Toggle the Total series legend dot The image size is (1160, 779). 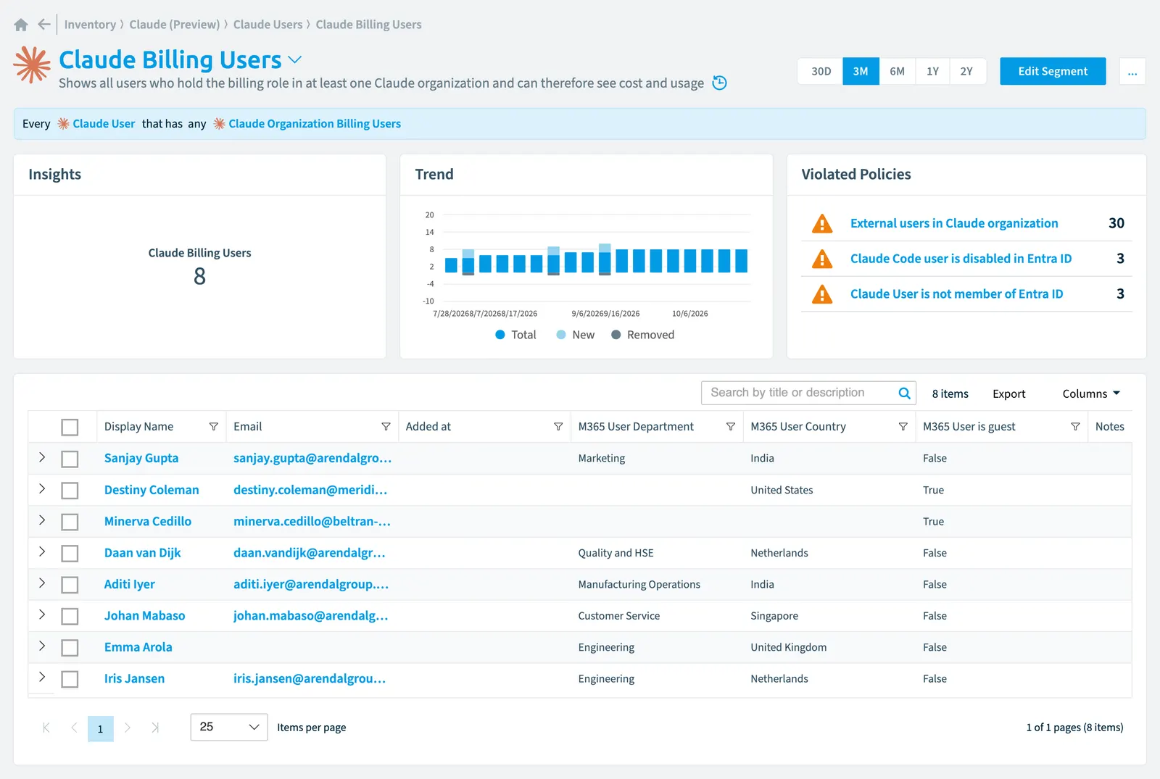click(500, 335)
